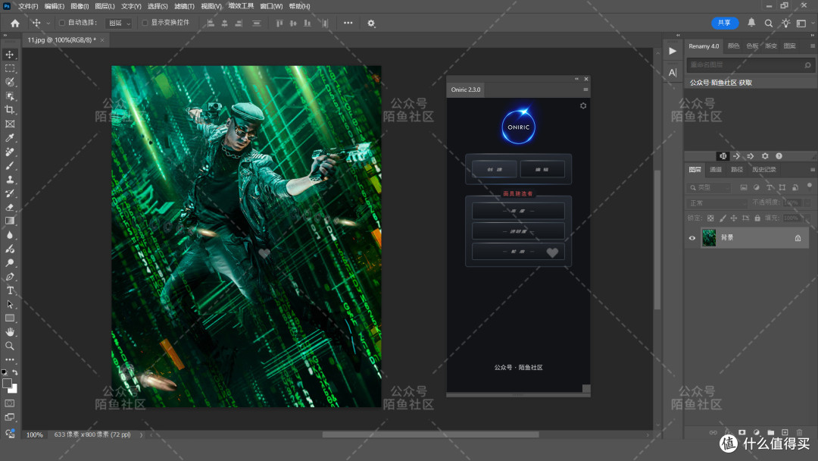This screenshot has width=818, height=461.
Task: Select the Clone Stamp tool
Action: pos(10,179)
